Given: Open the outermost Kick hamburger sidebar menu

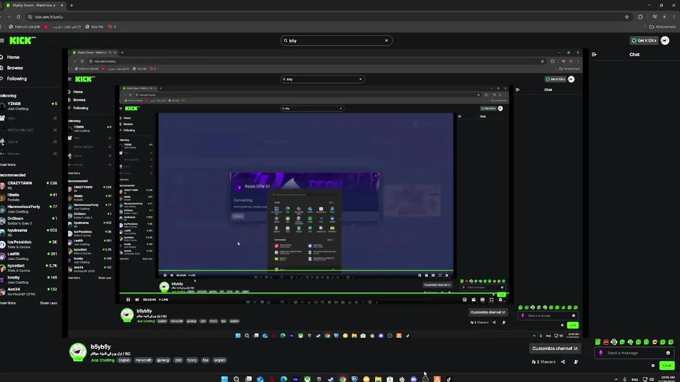Looking at the screenshot, I should [3, 40].
